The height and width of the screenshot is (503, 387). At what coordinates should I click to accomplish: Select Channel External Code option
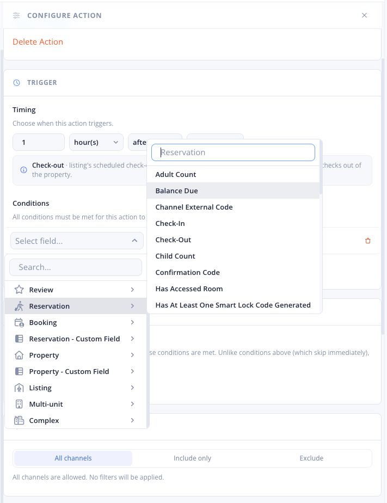233,207
